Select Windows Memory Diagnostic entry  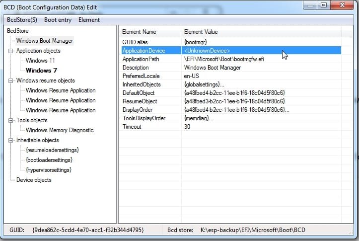(60, 130)
